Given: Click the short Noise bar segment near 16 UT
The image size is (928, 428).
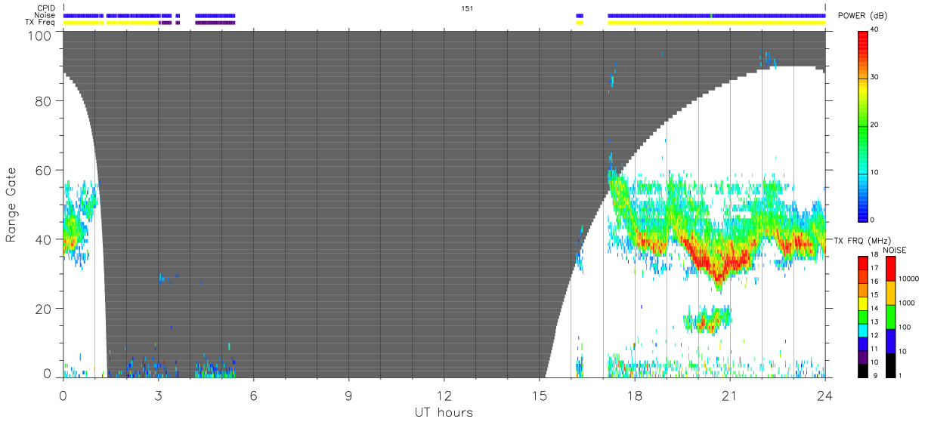Looking at the screenshot, I should click(x=580, y=15).
